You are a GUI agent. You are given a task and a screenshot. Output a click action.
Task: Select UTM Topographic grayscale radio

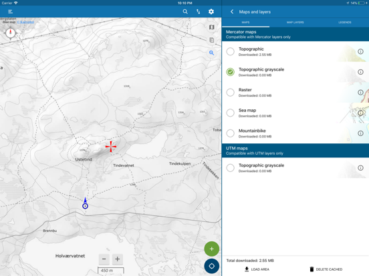click(231, 168)
